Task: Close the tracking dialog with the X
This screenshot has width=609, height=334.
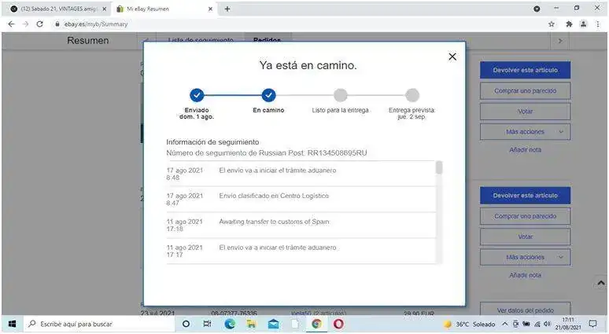Action: pyautogui.click(x=452, y=57)
